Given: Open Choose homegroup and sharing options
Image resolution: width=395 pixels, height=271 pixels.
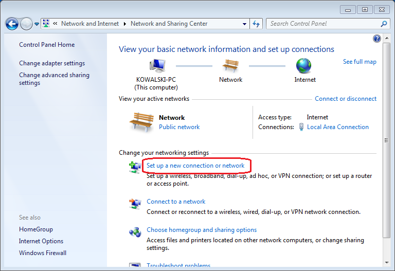Looking at the screenshot, I should (202, 230).
